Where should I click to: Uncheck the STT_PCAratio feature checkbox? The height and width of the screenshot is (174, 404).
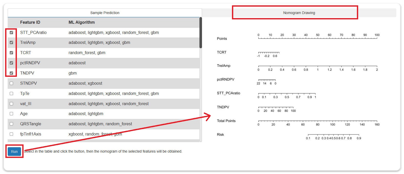pyautogui.click(x=12, y=32)
